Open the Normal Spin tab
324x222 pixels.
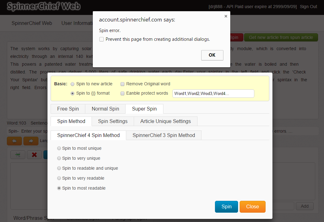105,109
